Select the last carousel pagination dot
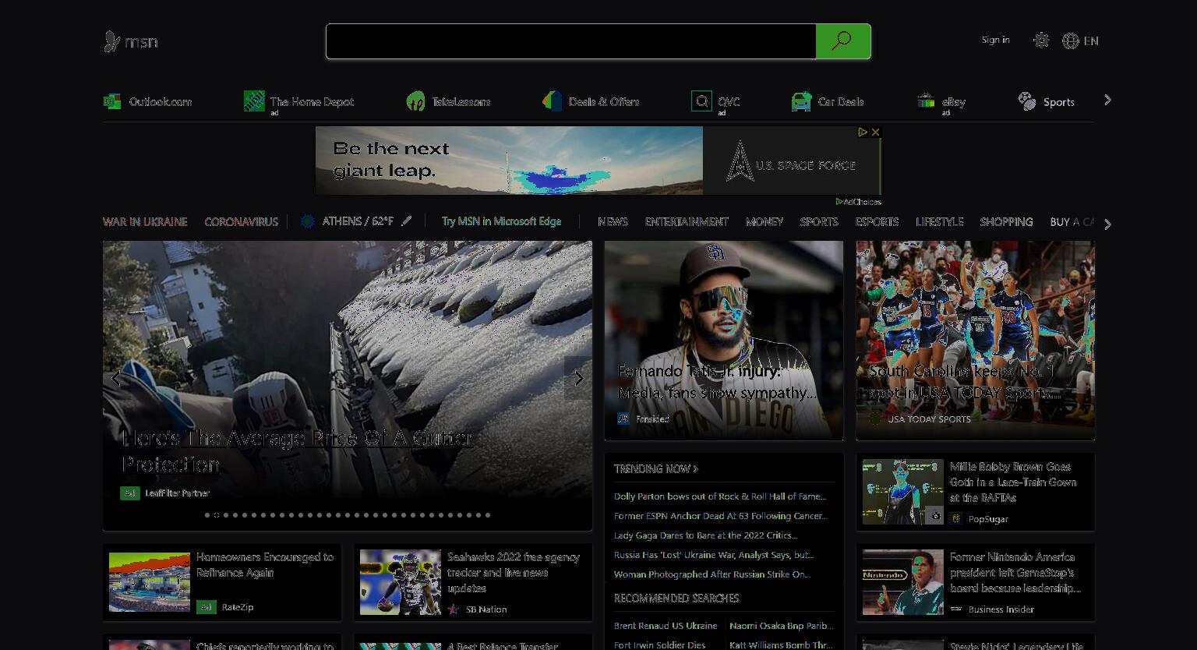 tap(488, 515)
